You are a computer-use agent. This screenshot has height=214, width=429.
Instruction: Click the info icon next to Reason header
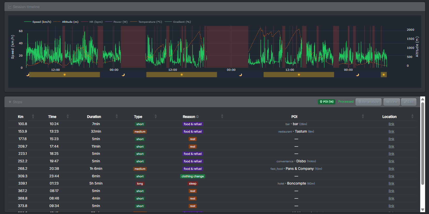click(197, 117)
